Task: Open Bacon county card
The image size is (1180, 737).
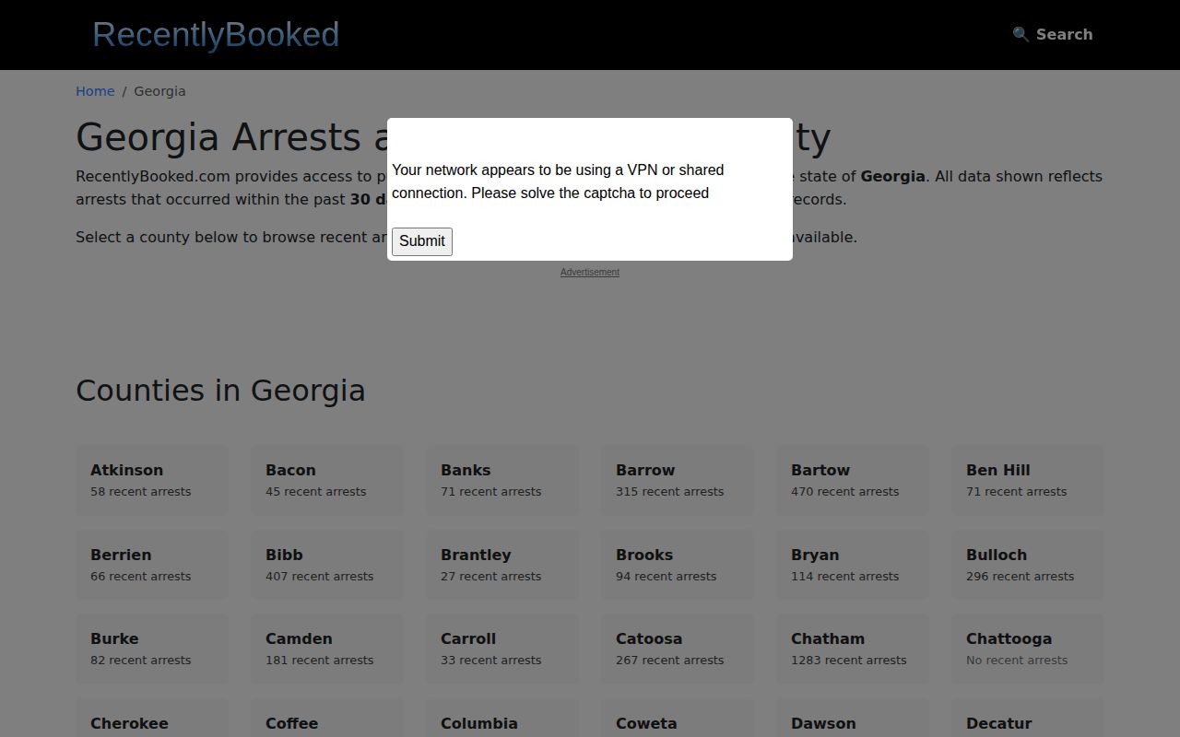Action: click(327, 480)
